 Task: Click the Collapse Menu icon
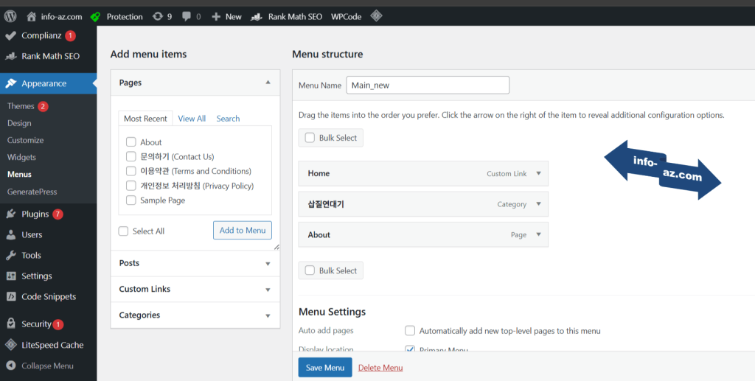pyautogui.click(x=11, y=366)
